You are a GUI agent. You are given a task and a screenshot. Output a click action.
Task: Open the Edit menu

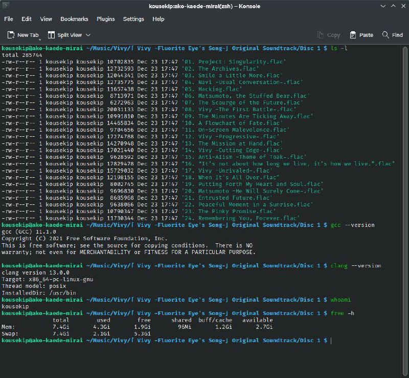[27, 19]
